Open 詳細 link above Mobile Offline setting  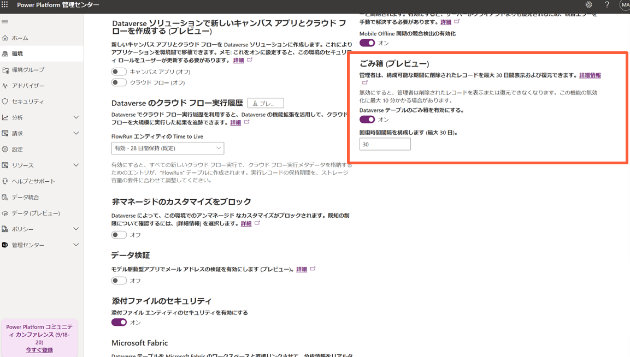tap(445, 22)
